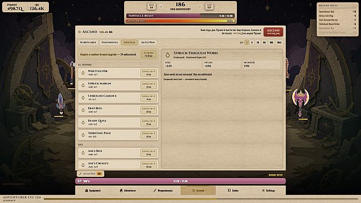
Task: Open Codex in bottom navigation
Action: 233,191
